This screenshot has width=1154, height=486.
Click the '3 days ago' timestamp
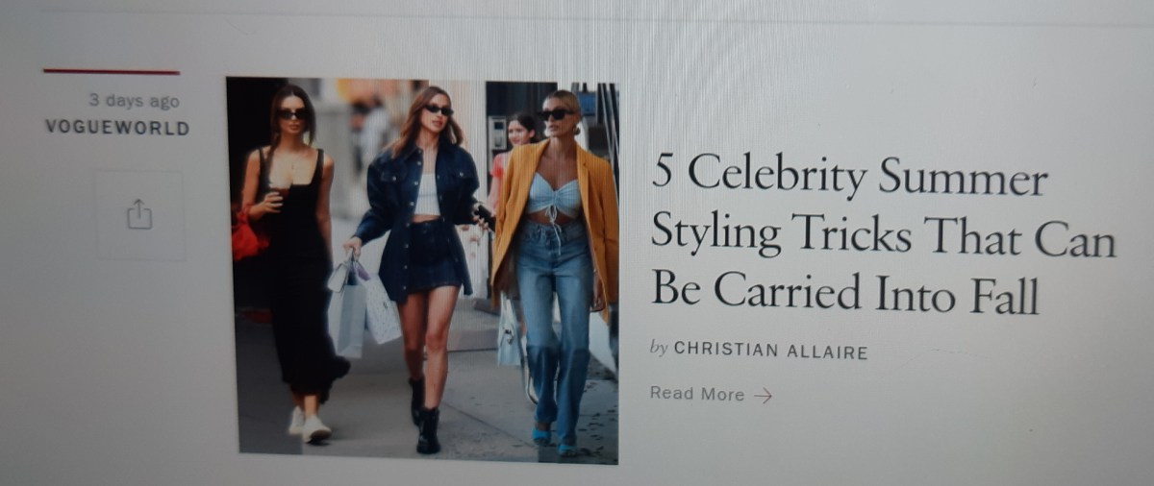click(x=134, y=101)
